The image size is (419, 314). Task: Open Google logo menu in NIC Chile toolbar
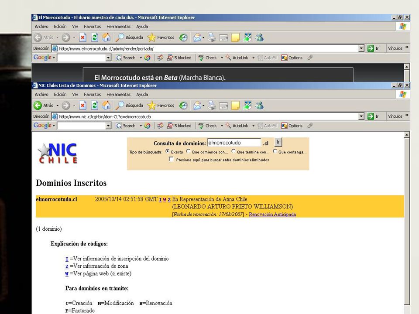tap(44, 126)
